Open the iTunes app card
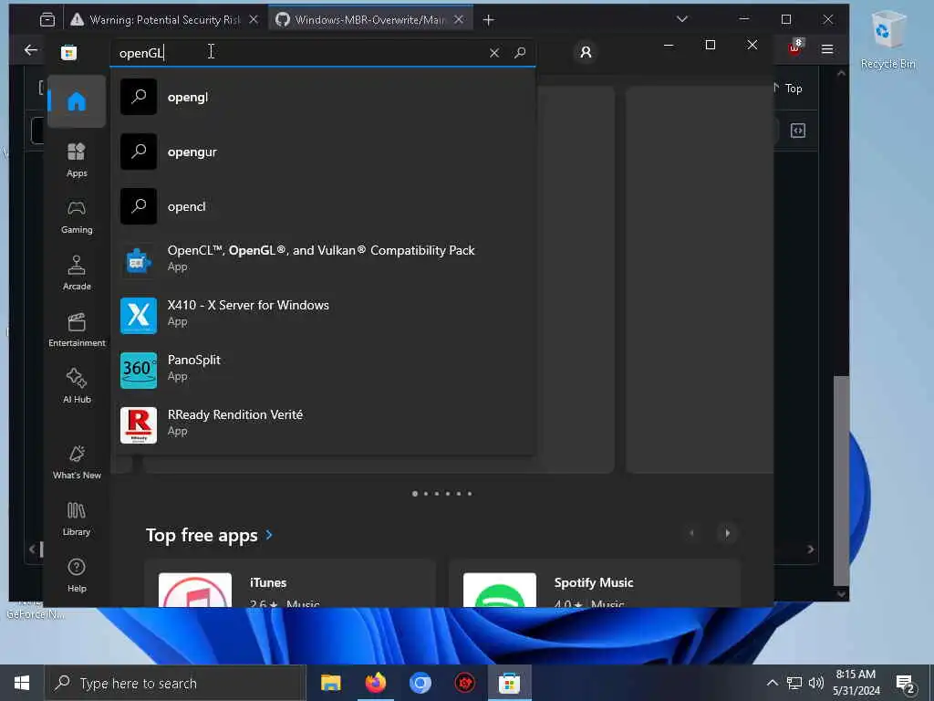The height and width of the screenshot is (701, 934). click(290, 584)
